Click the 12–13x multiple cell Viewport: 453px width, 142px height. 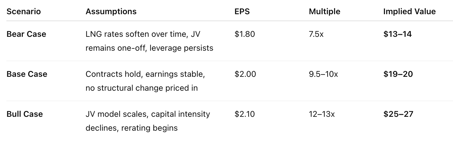click(322, 114)
